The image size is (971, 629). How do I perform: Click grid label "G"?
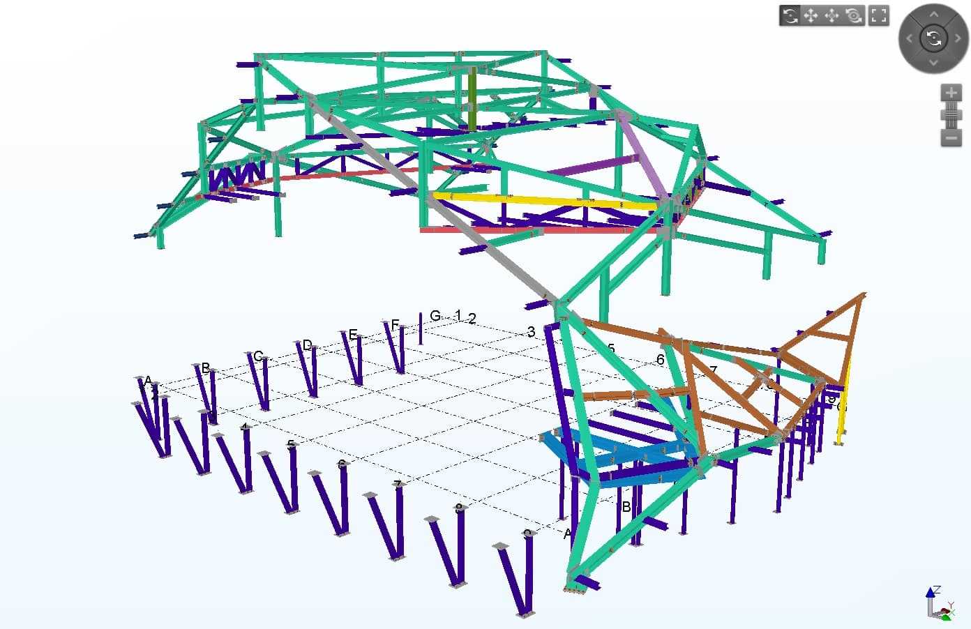point(435,316)
